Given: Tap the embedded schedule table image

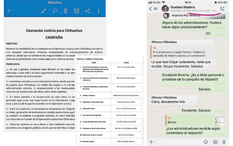Looking at the screenshot, I should [108, 100].
